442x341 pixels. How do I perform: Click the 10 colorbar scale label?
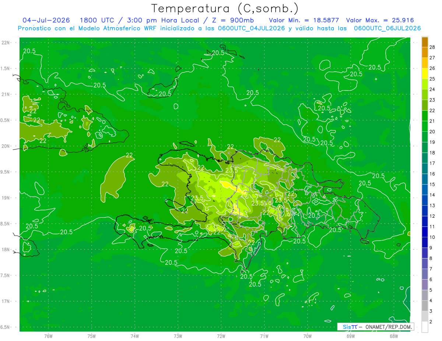pyautogui.click(x=432, y=237)
